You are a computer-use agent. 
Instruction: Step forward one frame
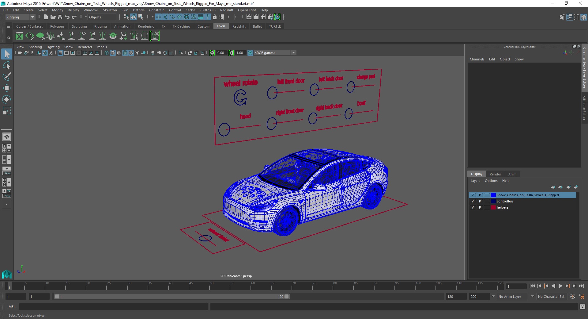tap(575, 286)
